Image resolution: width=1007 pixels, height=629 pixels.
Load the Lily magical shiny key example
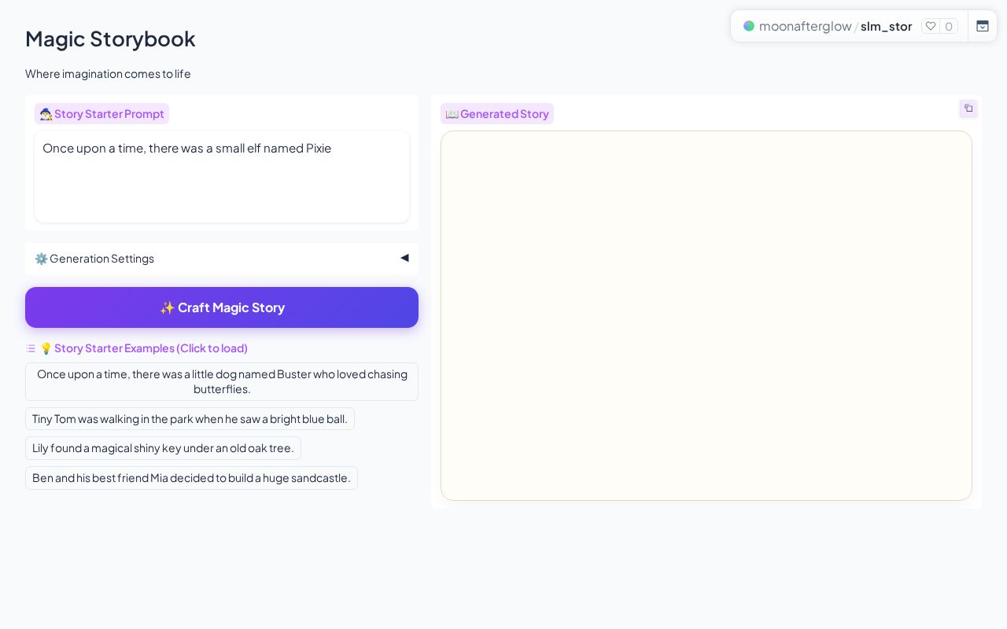163,448
